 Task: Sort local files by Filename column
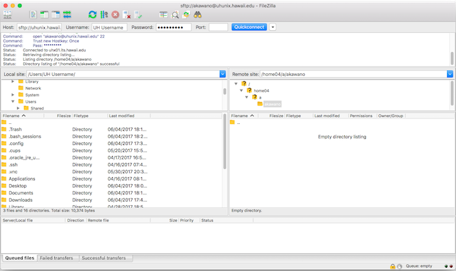(22, 116)
